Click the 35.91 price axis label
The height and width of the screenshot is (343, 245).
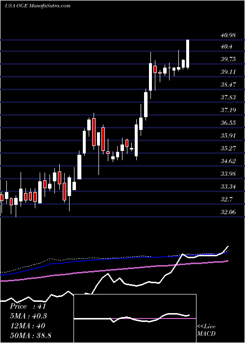pos(228,135)
